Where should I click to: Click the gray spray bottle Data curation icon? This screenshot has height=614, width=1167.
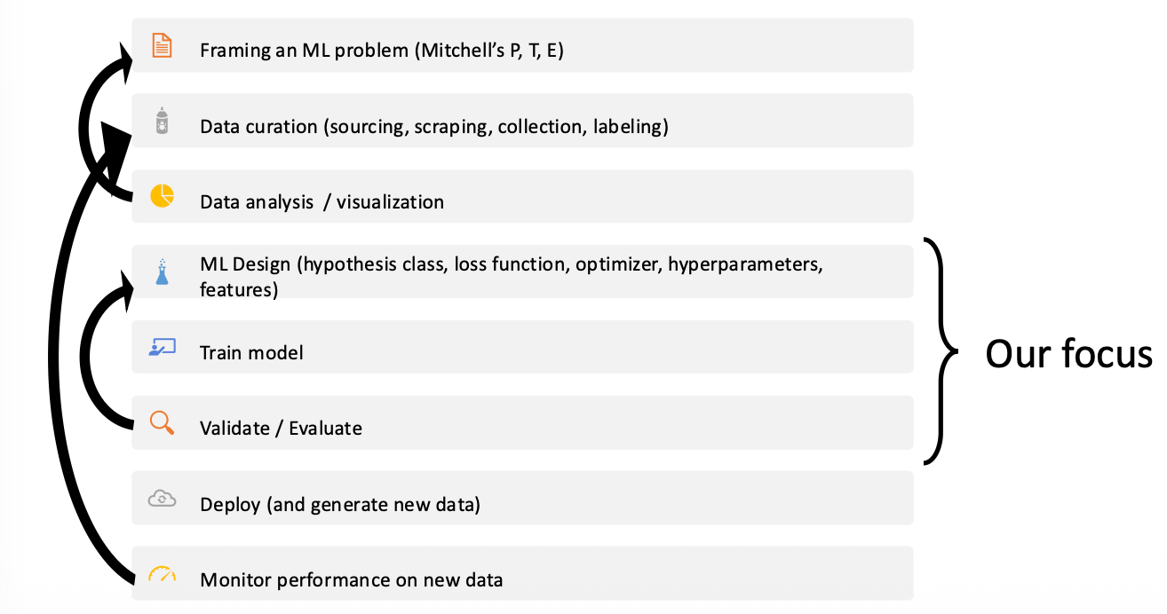click(162, 122)
